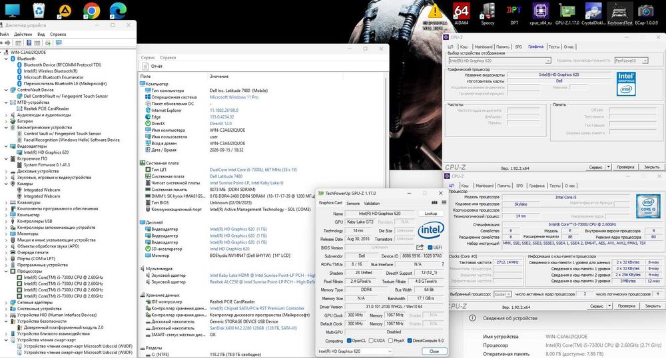This screenshot has height=358, width=666.
Task: Click the GPU-Z Driver Version field
Action: [394, 306]
